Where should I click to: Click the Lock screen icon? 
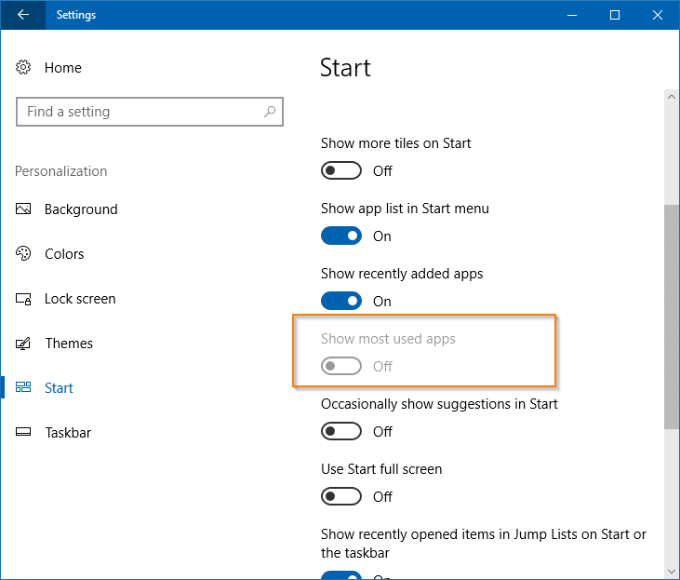click(x=23, y=299)
